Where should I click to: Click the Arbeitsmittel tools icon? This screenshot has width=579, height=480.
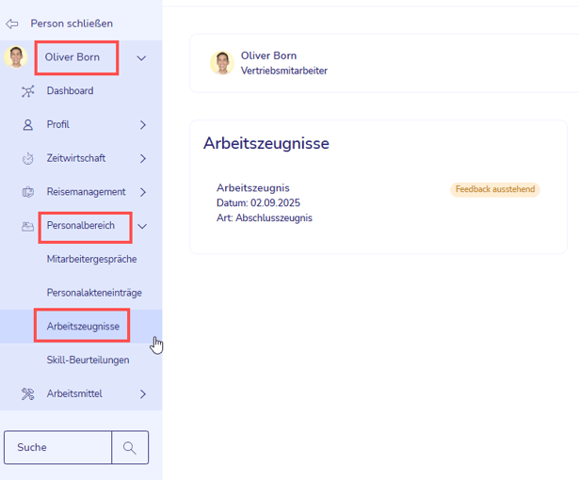(x=28, y=393)
